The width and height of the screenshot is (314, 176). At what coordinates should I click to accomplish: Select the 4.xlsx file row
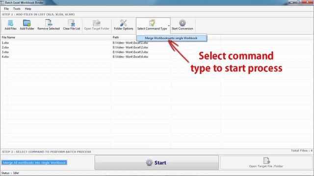156,57
